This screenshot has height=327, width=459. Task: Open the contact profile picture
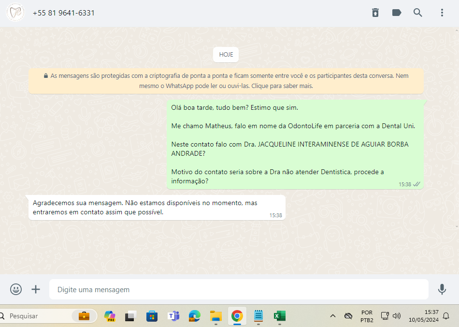click(15, 13)
